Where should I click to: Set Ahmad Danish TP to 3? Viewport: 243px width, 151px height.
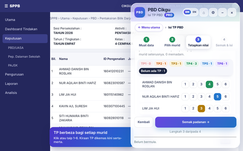(201, 84)
